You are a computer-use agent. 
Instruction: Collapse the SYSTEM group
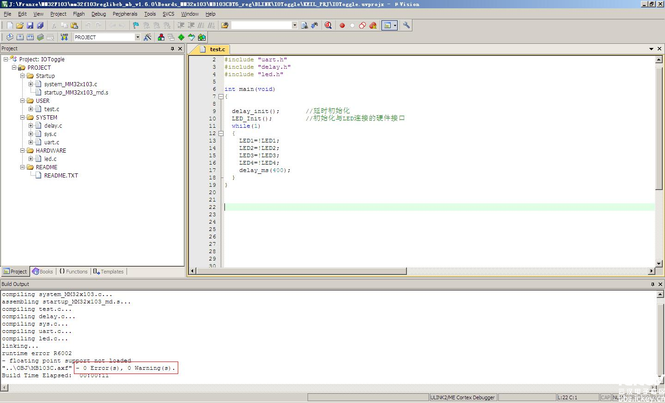point(22,117)
